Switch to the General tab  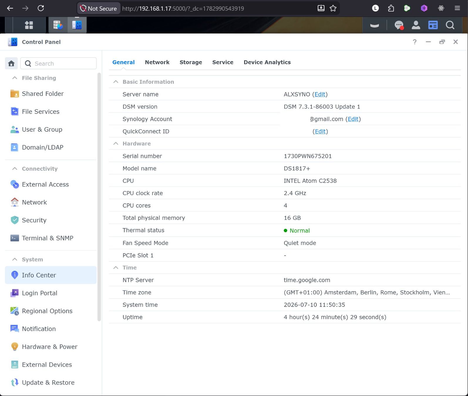click(123, 62)
